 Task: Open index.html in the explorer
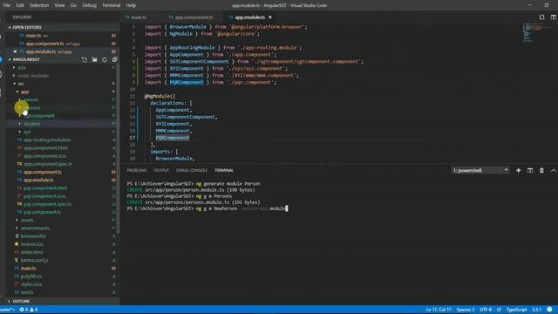pyautogui.click(x=31, y=252)
